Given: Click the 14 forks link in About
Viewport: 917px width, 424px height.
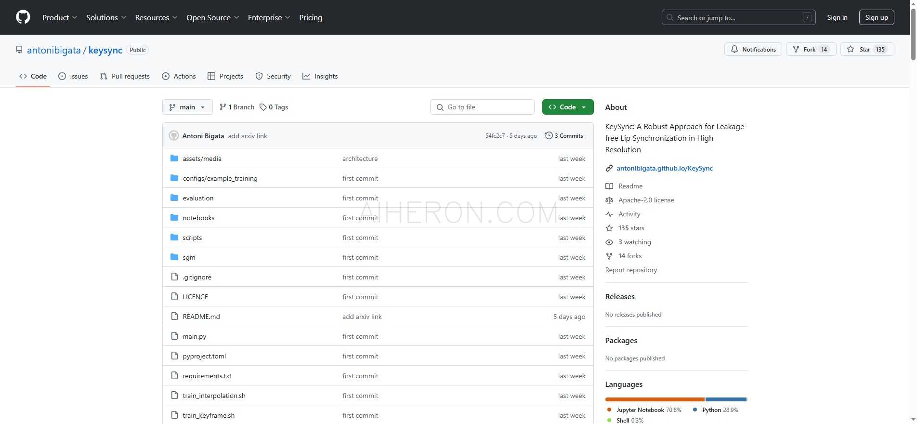Looking at the screenshot, I should pyautogui.click(x=630, y=256).
